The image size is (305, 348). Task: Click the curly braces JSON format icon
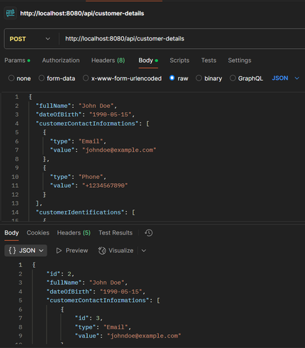coord(13,251)
